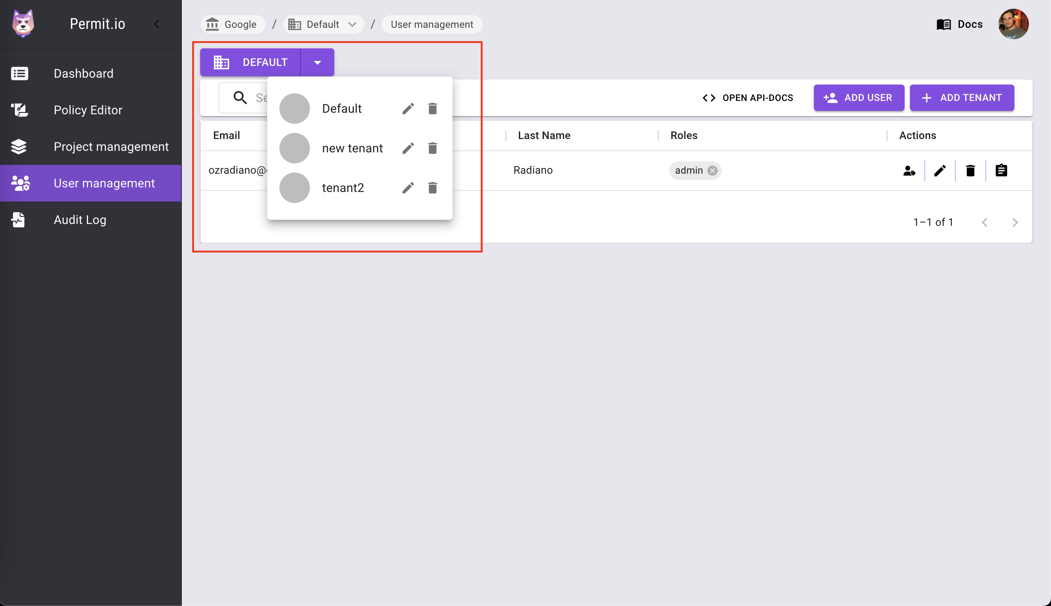
Task: Open API docs via OPEN API-DOCS link
Action: click(x=747, y=98)
